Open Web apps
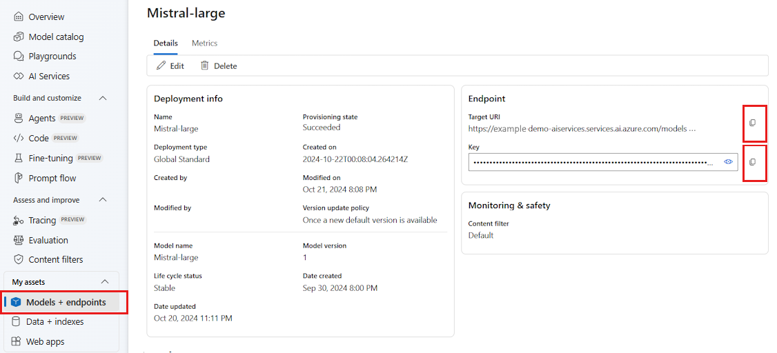Image resolution: width=777 pixels, height=353 pixels. (x=45, y=341)
